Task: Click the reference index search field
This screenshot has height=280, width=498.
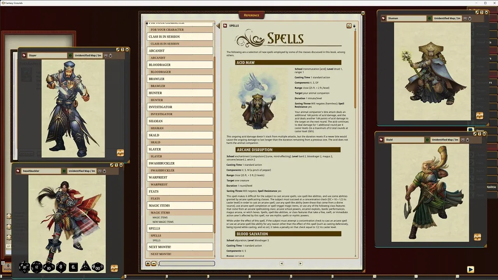Action: coord(187,264)
